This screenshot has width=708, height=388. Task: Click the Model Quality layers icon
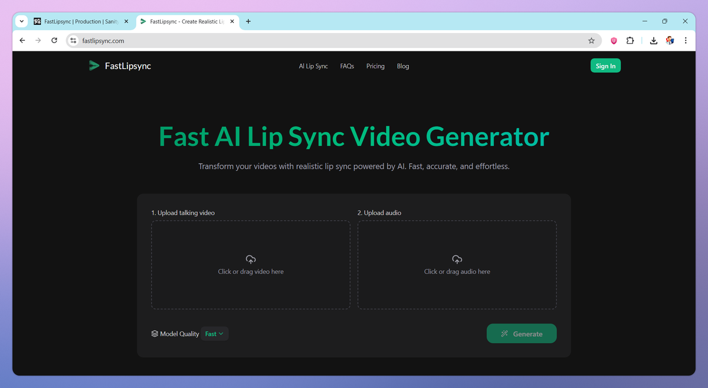pyautogui.click(x=155, y=334)
